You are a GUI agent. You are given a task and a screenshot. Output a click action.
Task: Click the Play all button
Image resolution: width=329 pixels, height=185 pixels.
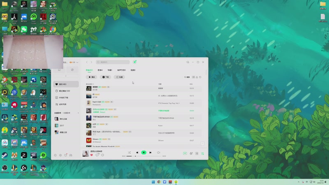tap(91, 77)
